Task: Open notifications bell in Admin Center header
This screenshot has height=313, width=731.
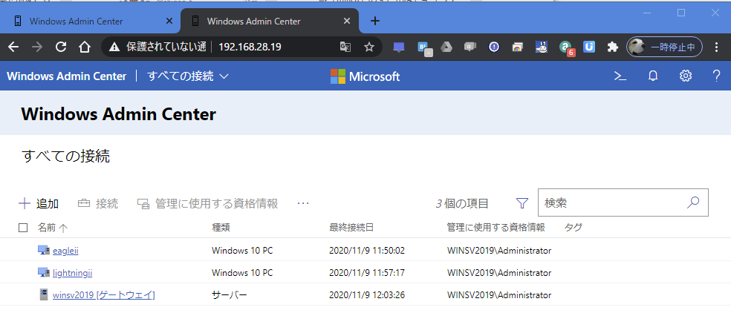Action: pyautogui.click(x=653, y=76)
